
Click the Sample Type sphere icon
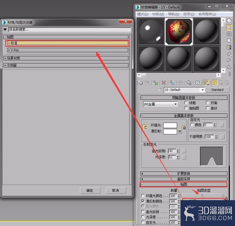tap(229, 21)
